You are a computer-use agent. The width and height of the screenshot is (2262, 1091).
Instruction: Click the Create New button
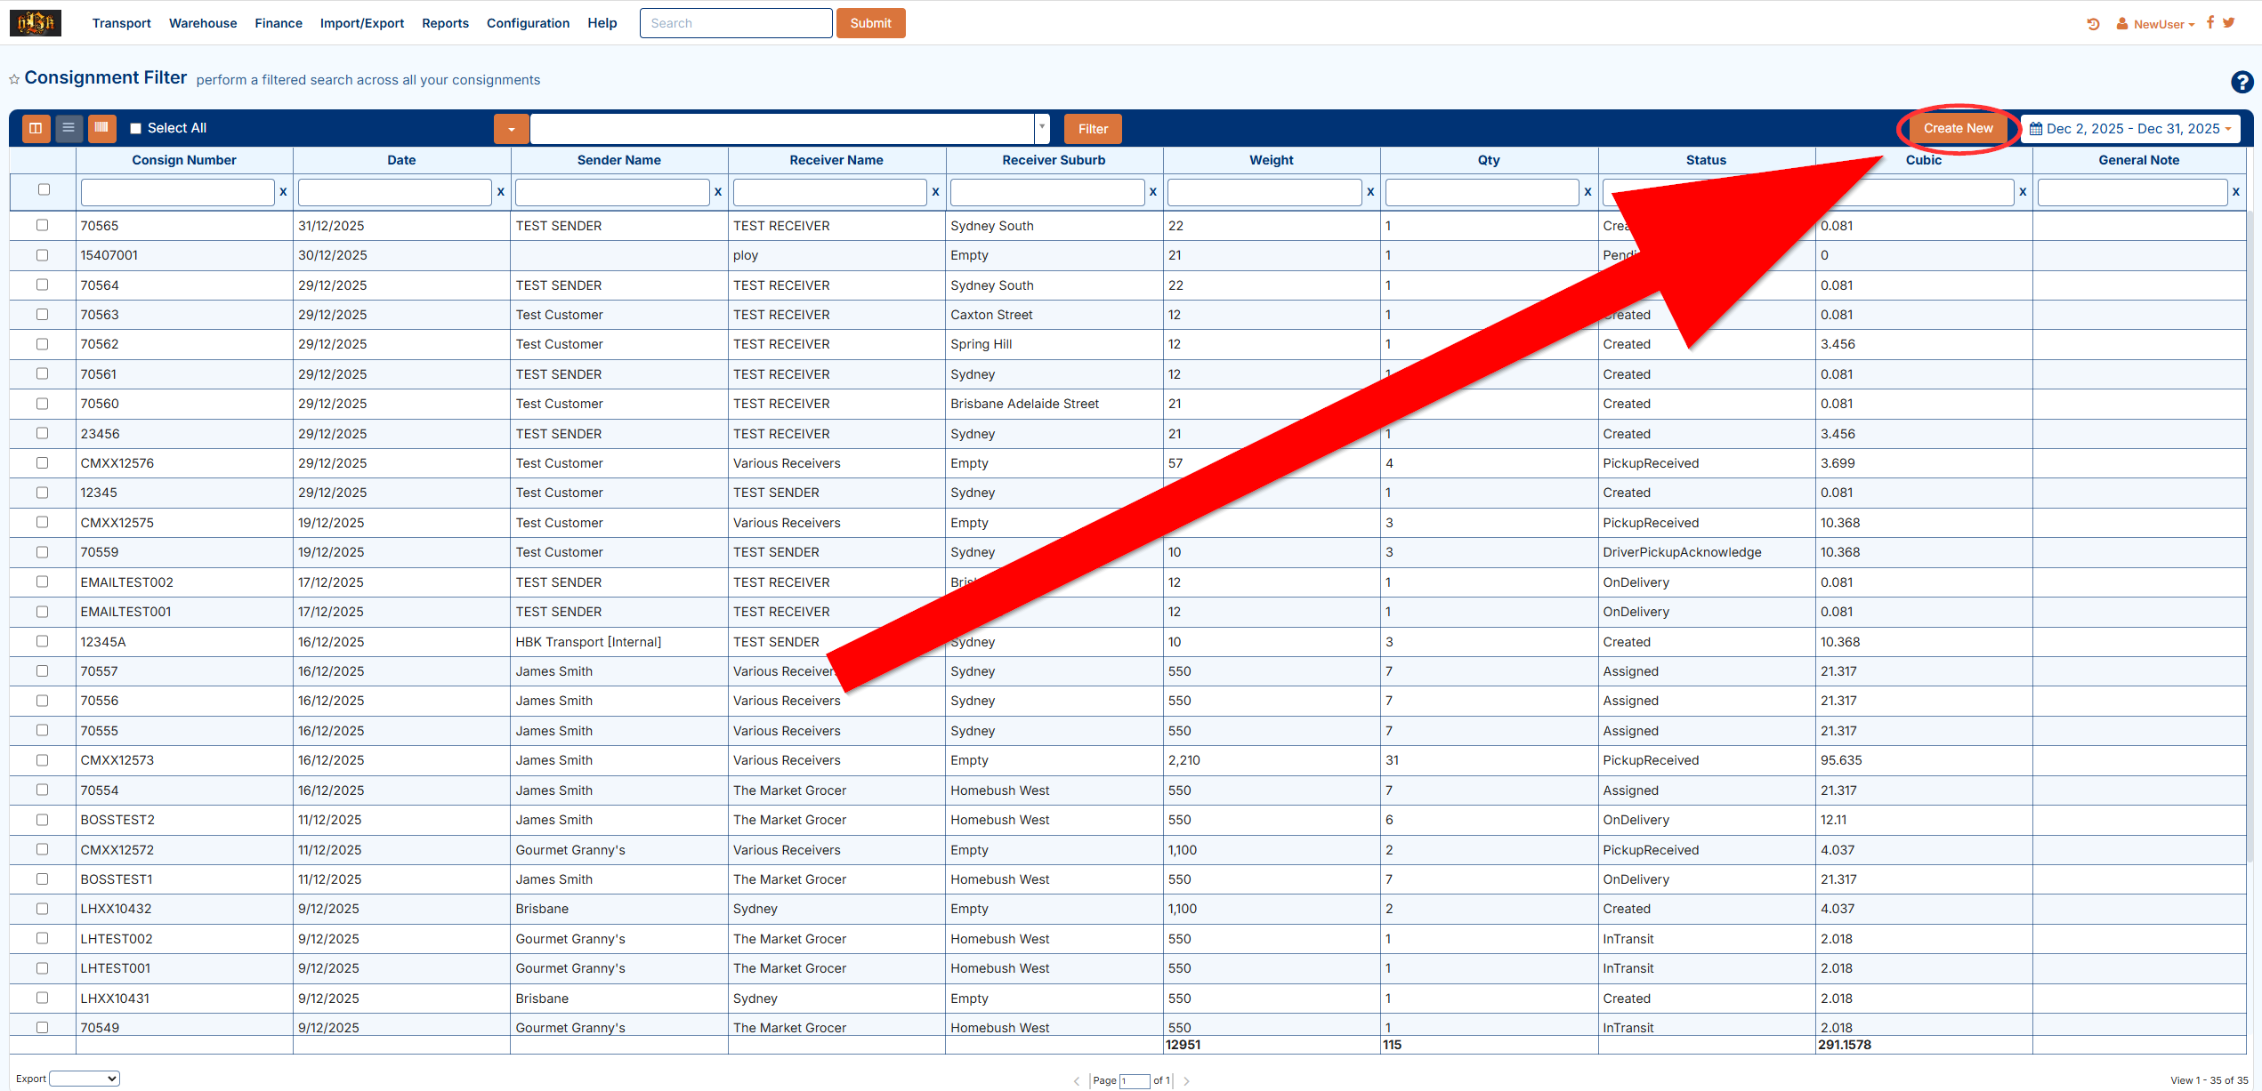pos(1958,129)
